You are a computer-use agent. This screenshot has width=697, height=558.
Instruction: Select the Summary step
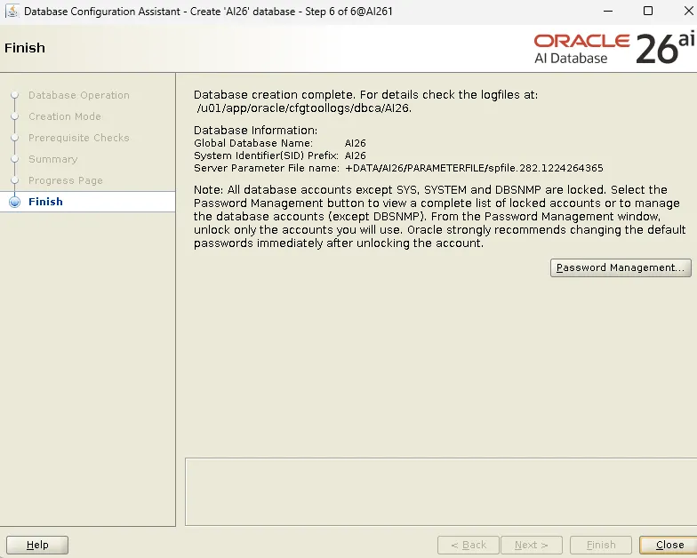[x=53, y=159]
